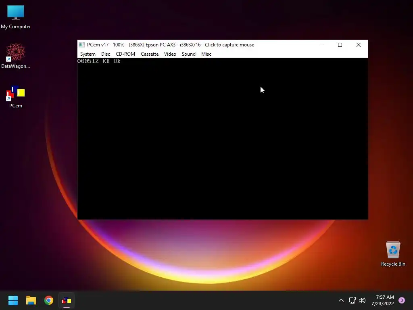Open the Sound menu
The image size is (413, 310).
point(189,54)
